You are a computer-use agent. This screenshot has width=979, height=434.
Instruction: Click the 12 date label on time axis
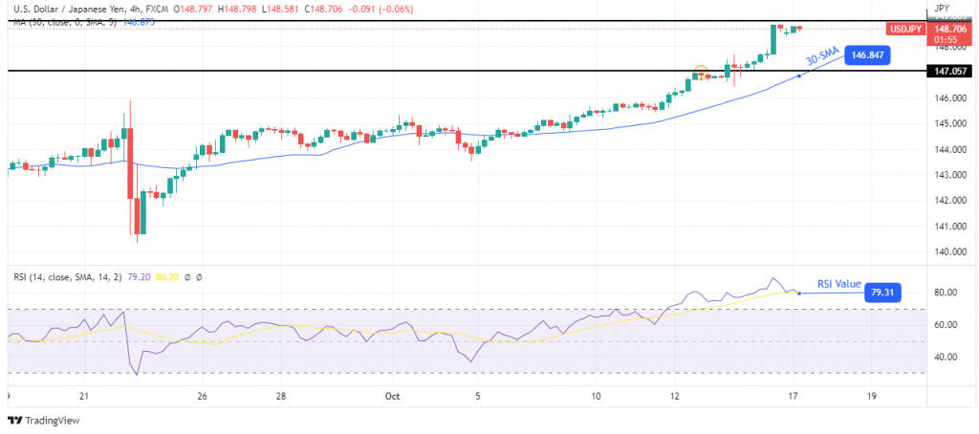point(675,397)
